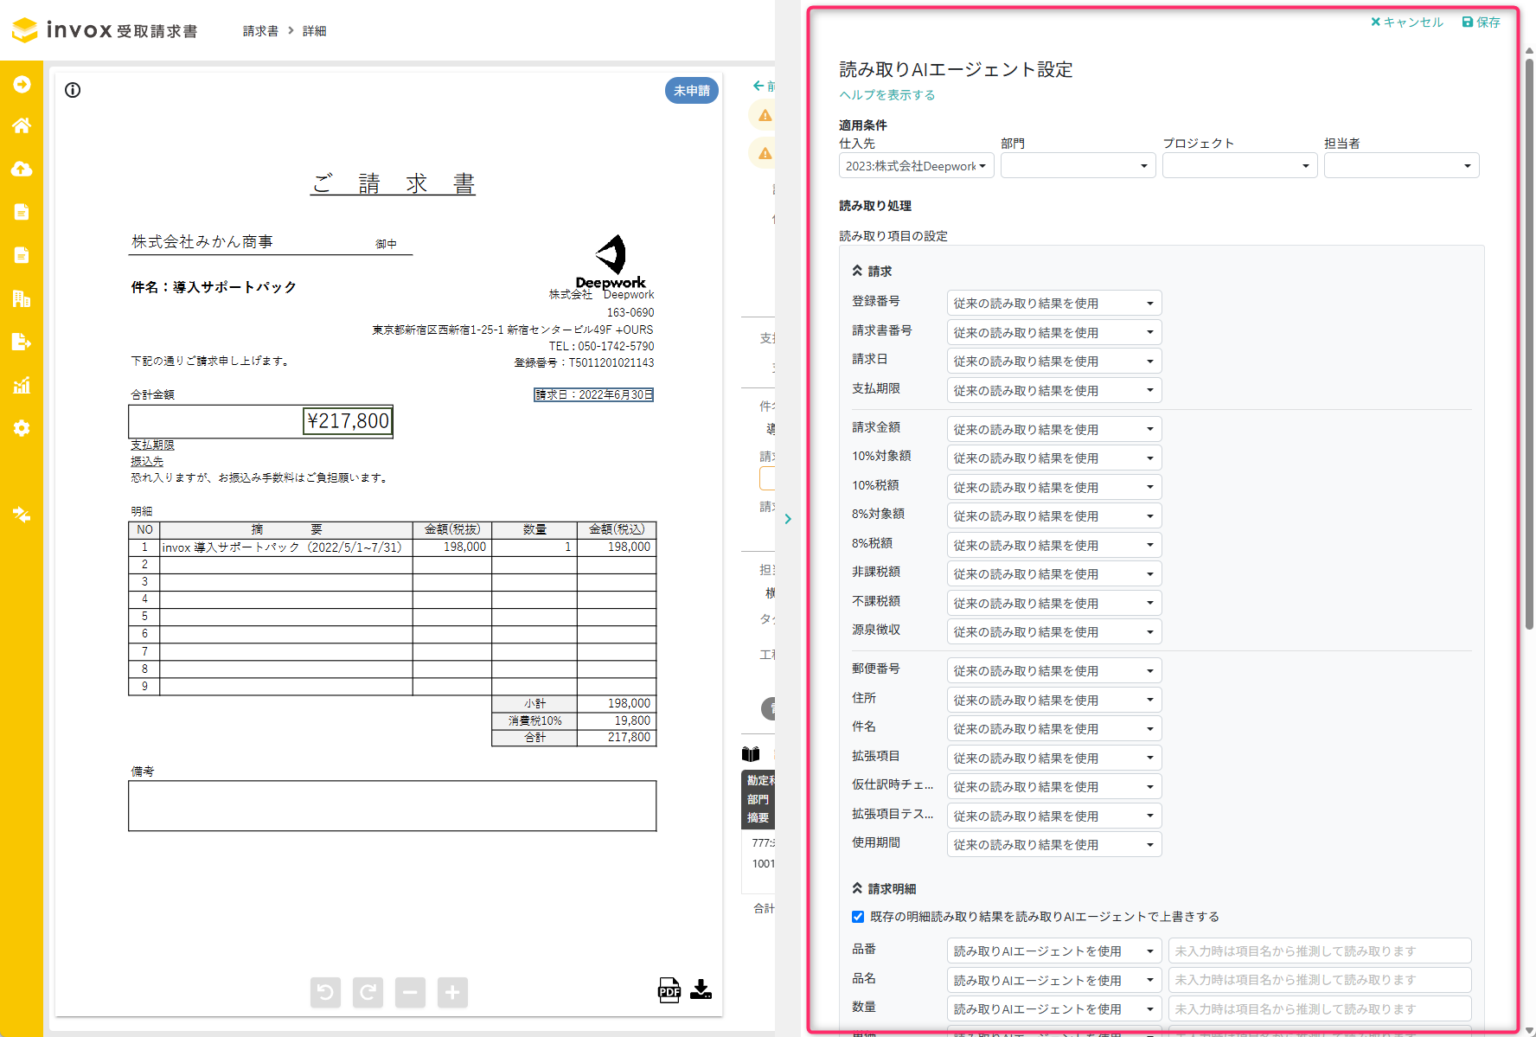Navigate to 請求書 in the breadcrumb
Image resolution: width=1536 pixels, height=1037 pixels.
259,30
